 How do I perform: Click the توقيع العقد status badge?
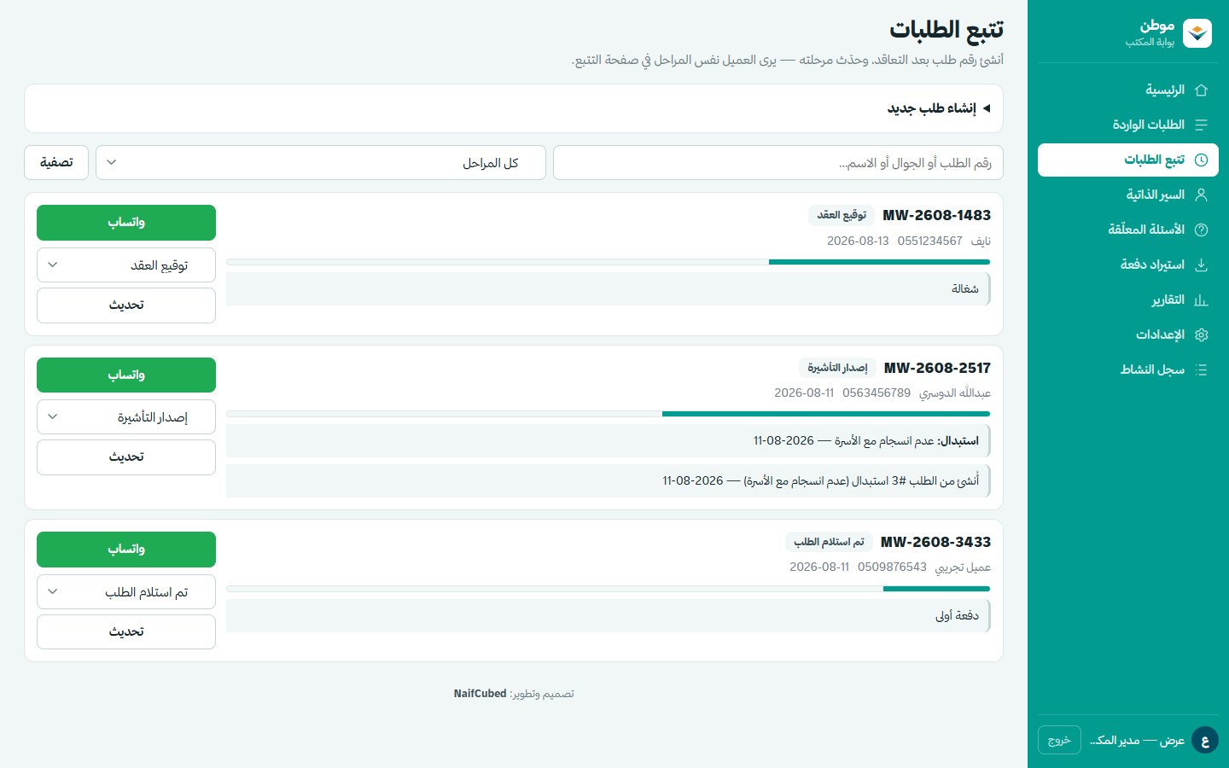[x=842, y=215]
